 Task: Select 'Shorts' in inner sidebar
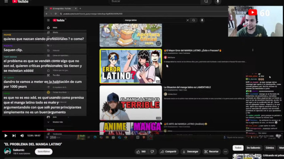pos(53,33)
